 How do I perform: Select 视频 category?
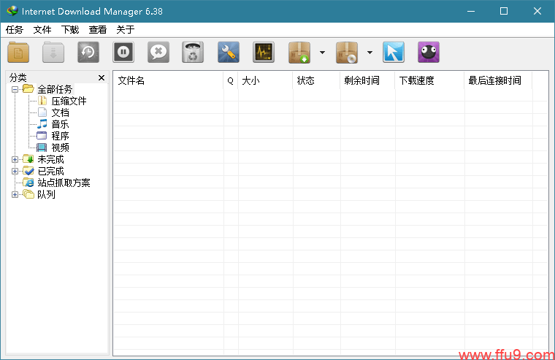tap(60, 148)
